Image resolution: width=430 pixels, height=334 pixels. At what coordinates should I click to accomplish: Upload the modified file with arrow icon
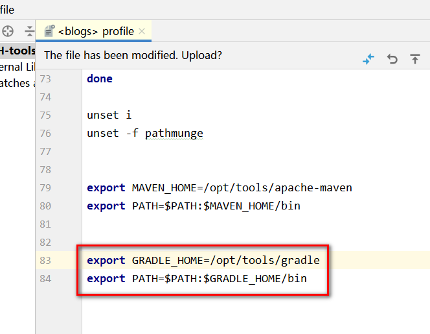click(415, 59)
